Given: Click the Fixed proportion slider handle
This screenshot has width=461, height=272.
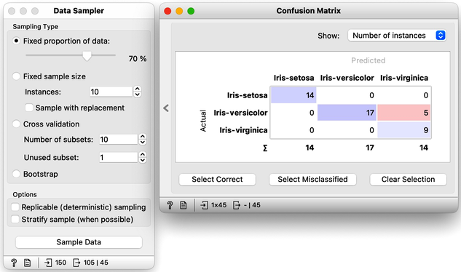Looking at the screenshot, I should coord(87,56).
